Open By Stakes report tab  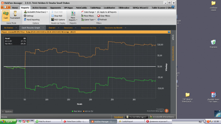pyautogui.click(x=9, y=28)
